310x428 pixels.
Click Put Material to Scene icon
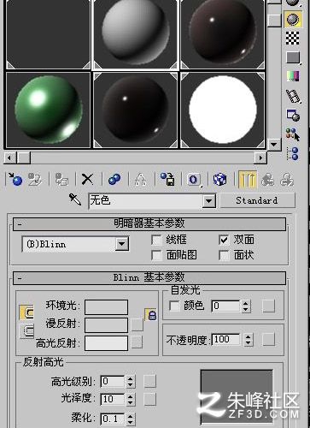tap(35, 179)
